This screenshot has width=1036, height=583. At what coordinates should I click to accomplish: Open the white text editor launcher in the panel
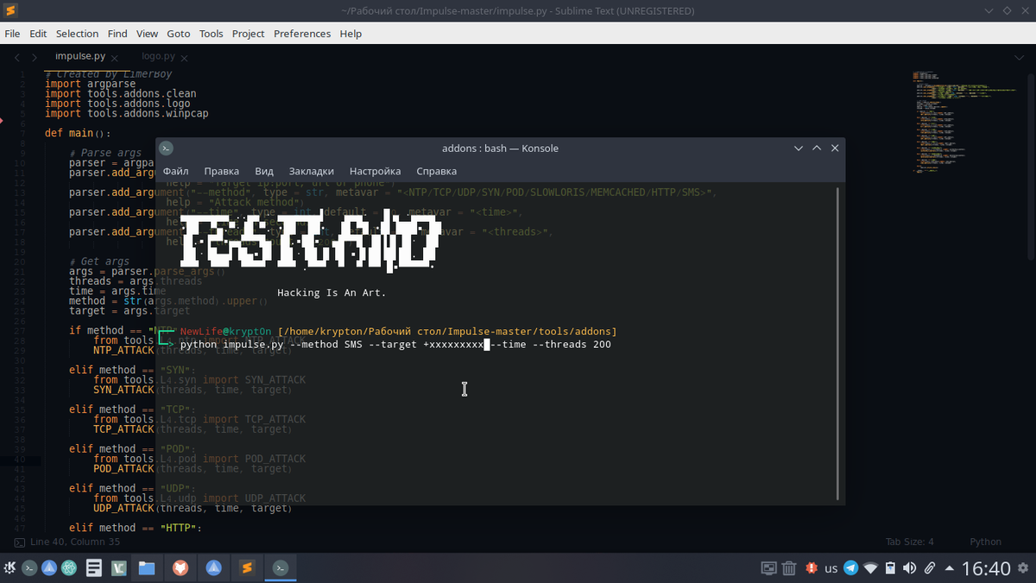[94, 568]
